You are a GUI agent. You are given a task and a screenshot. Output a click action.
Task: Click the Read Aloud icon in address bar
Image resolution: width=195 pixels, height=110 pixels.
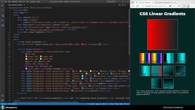174,6
